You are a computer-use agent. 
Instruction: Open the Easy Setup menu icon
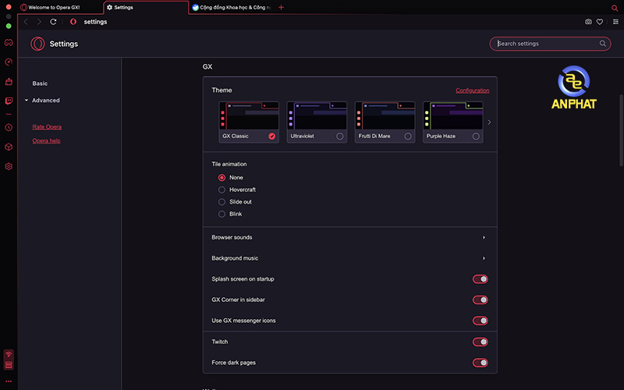coord(614,22)
